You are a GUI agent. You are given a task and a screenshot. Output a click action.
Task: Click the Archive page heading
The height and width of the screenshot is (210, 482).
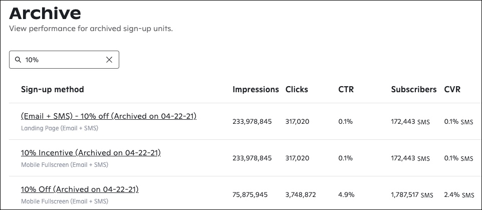45,13
